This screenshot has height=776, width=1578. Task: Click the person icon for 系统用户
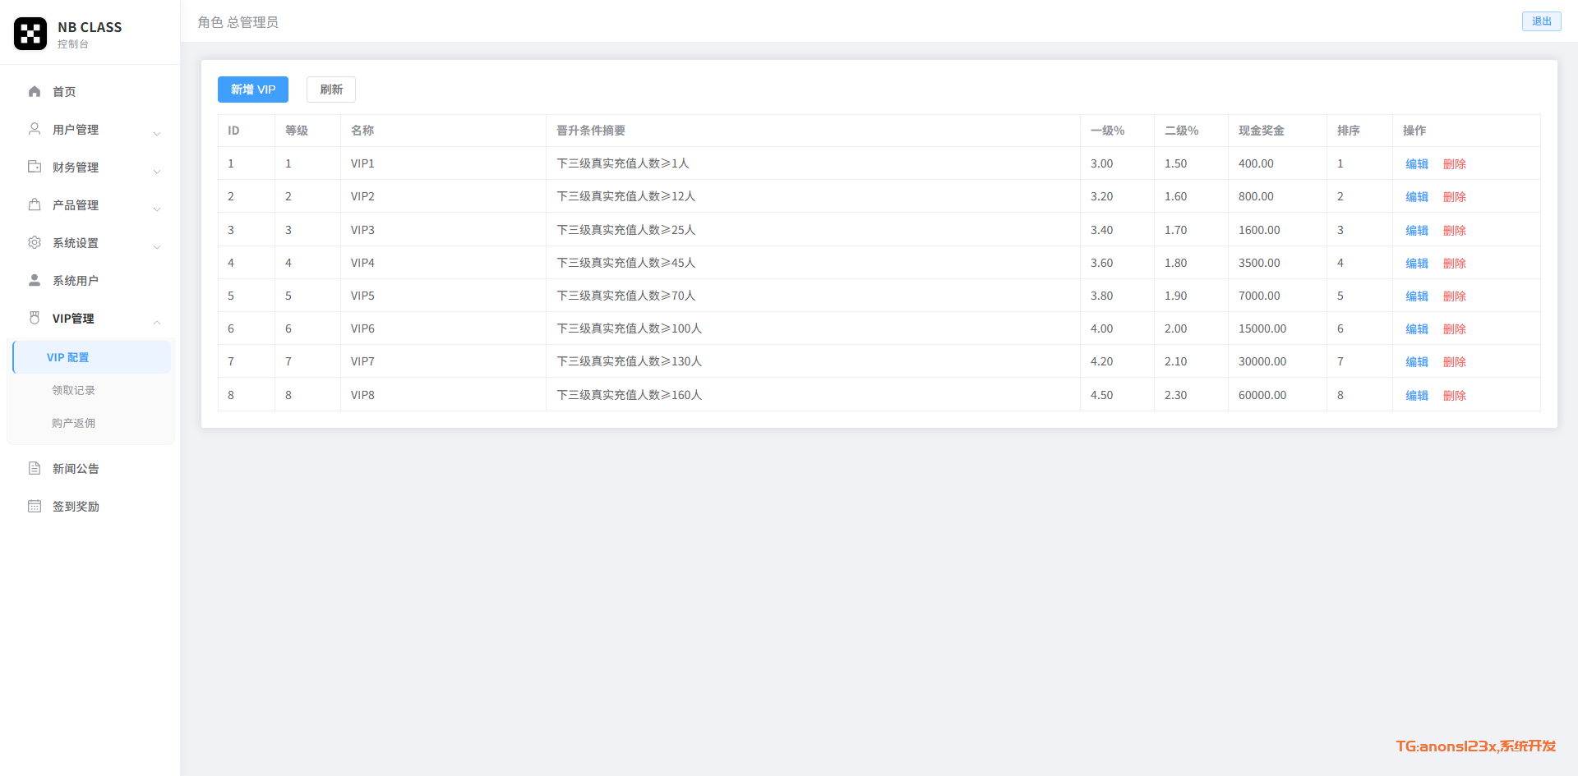(x=35, y=280)
